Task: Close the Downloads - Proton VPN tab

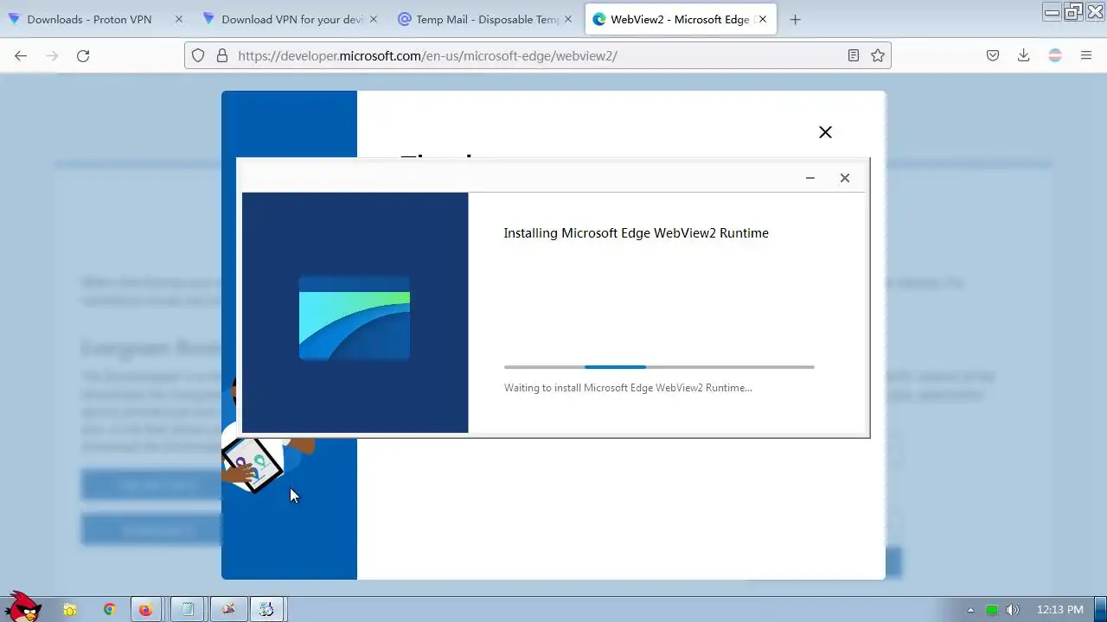Action: [x=179, y=19]
